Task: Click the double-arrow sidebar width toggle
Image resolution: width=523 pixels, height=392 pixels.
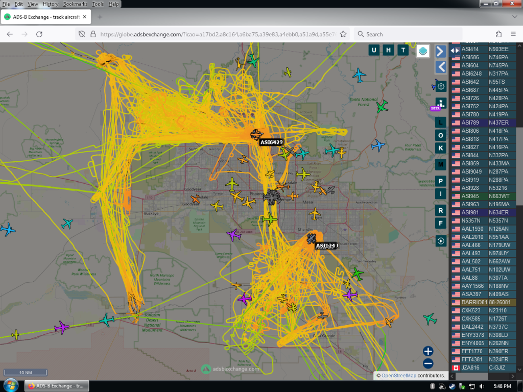Action: click(455, 51)
